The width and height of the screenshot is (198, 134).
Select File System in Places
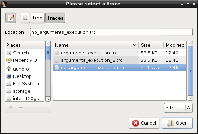25,84
